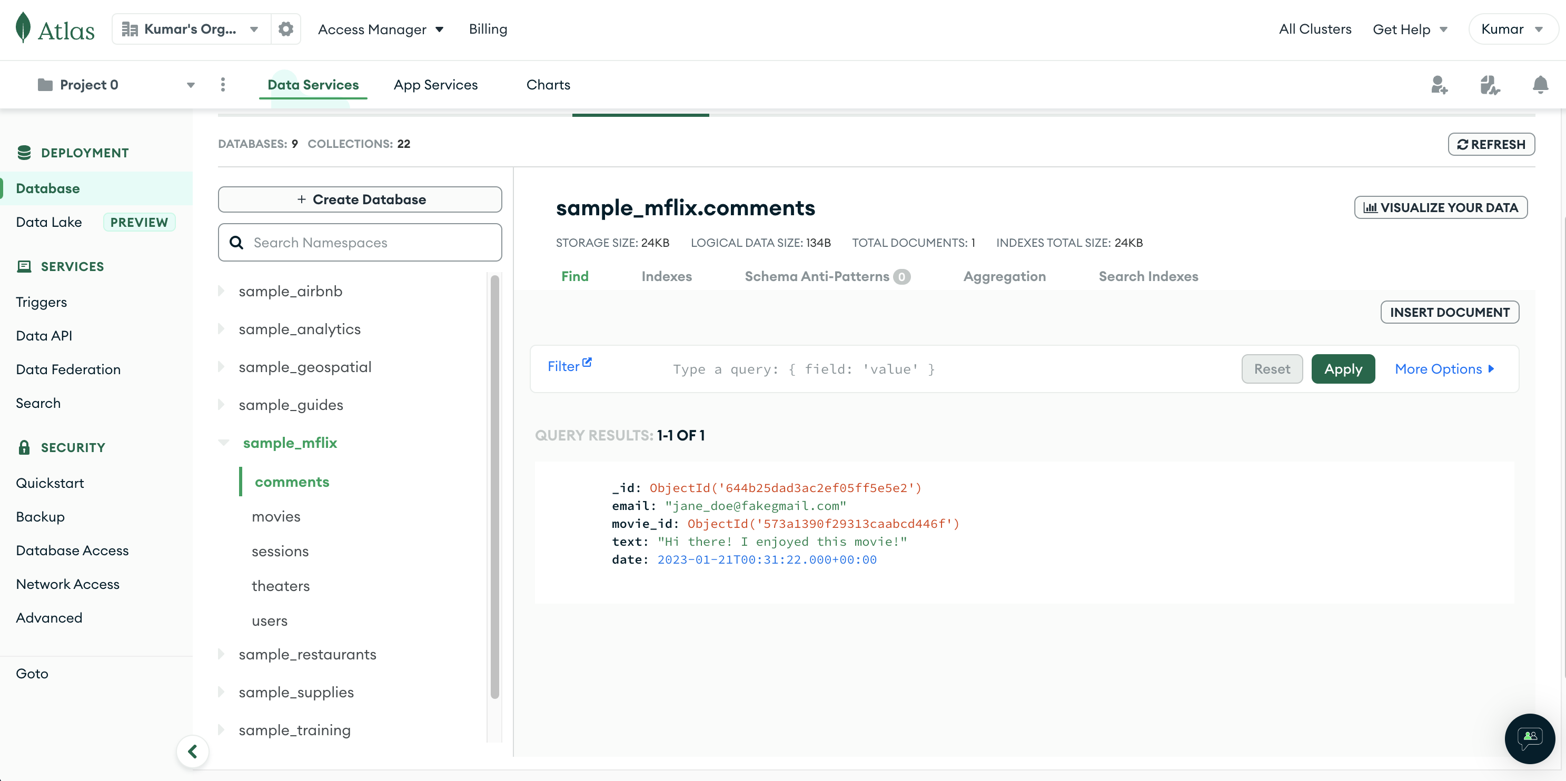1566x781 pixels.
Task: Open the Get Help dropdown
Action: (1410, 29)
